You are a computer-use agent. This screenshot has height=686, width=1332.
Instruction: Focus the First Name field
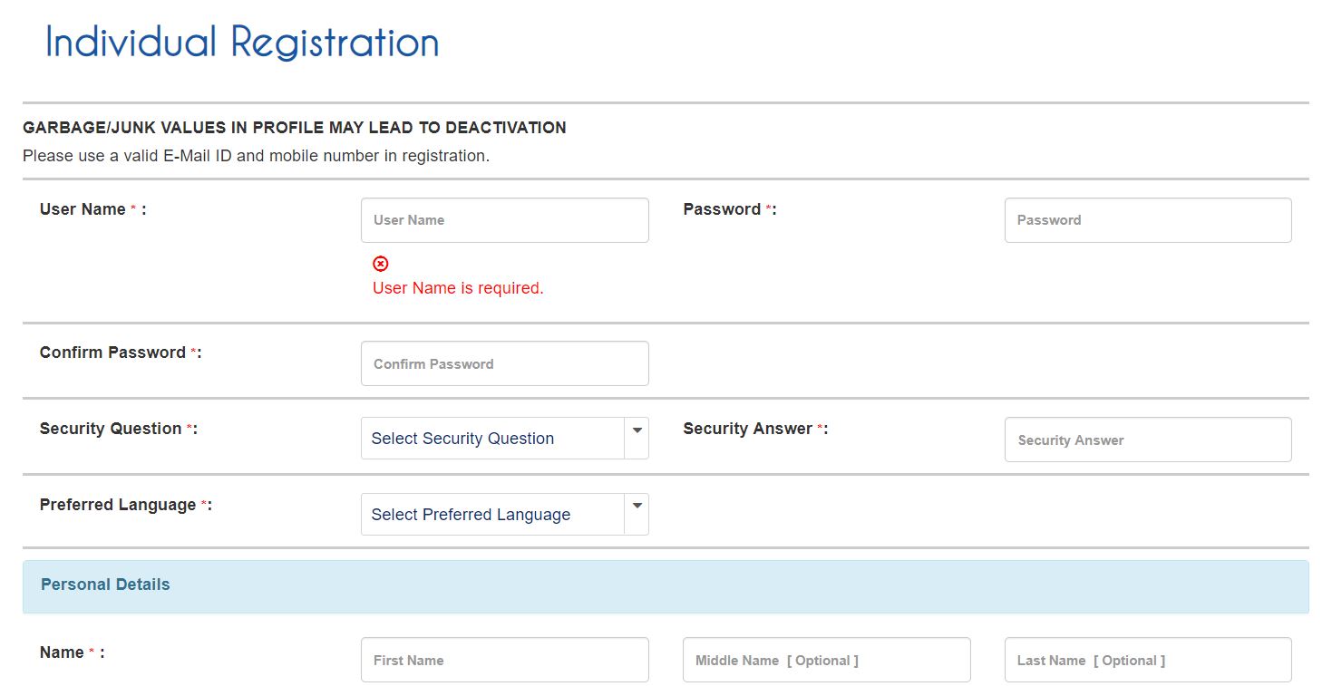tap(504, 660)
